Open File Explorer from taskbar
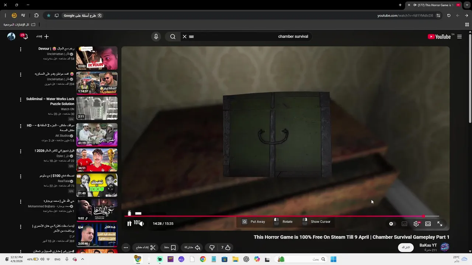Viewport: 472px width, 265px height. pyautogui.click(x=235, y=259)
